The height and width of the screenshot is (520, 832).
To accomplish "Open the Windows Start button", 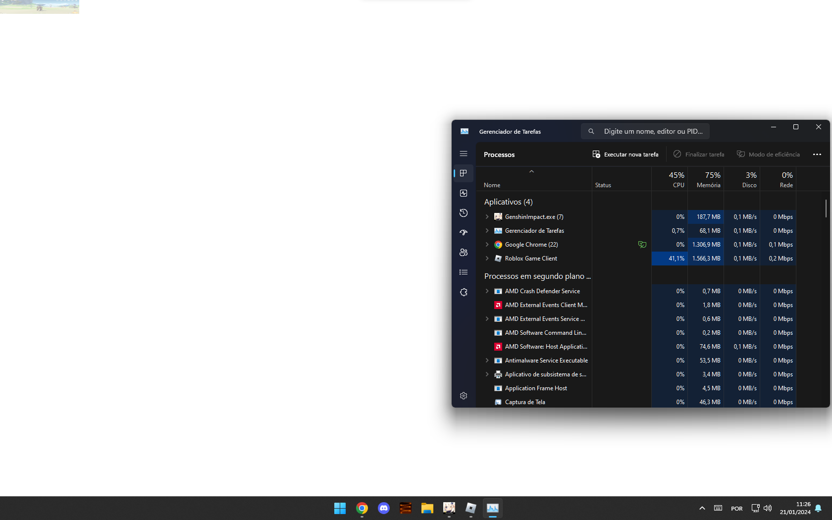I will (x=340, y=508).
